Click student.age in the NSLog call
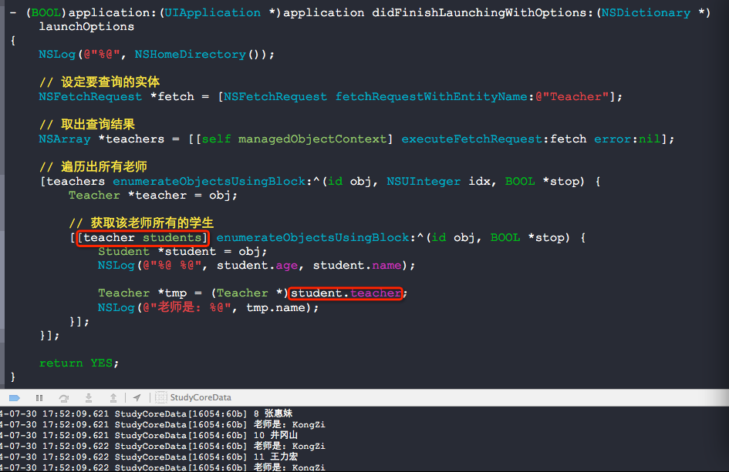Viewport: 729px width, 472px height. click(257, 266)
